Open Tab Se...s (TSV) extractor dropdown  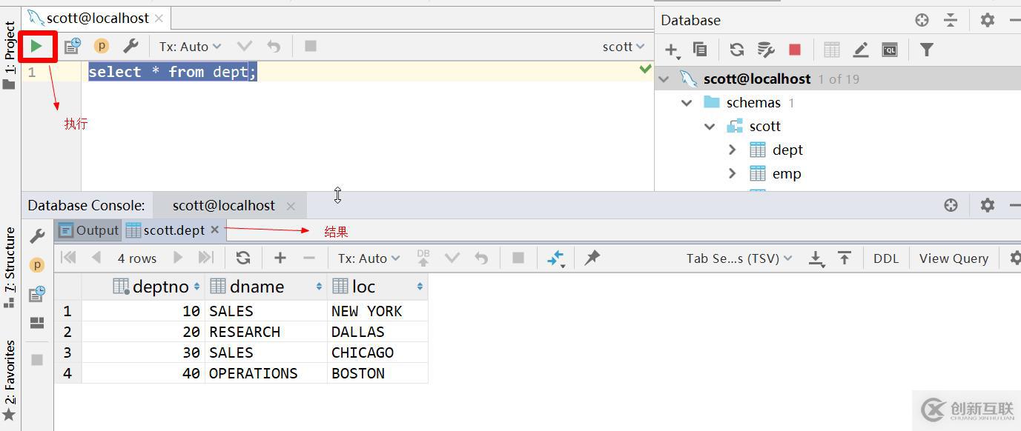click(x=739, y=258)
